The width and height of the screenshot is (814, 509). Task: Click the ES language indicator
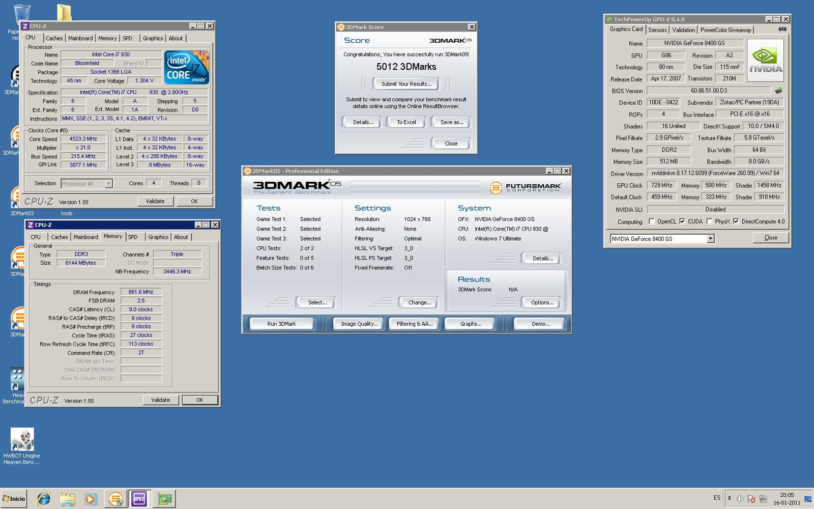[x=717, y=498]
